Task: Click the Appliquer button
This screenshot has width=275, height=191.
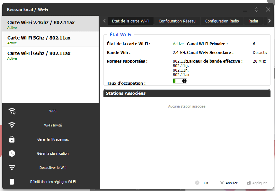Action: click(257, 183)
